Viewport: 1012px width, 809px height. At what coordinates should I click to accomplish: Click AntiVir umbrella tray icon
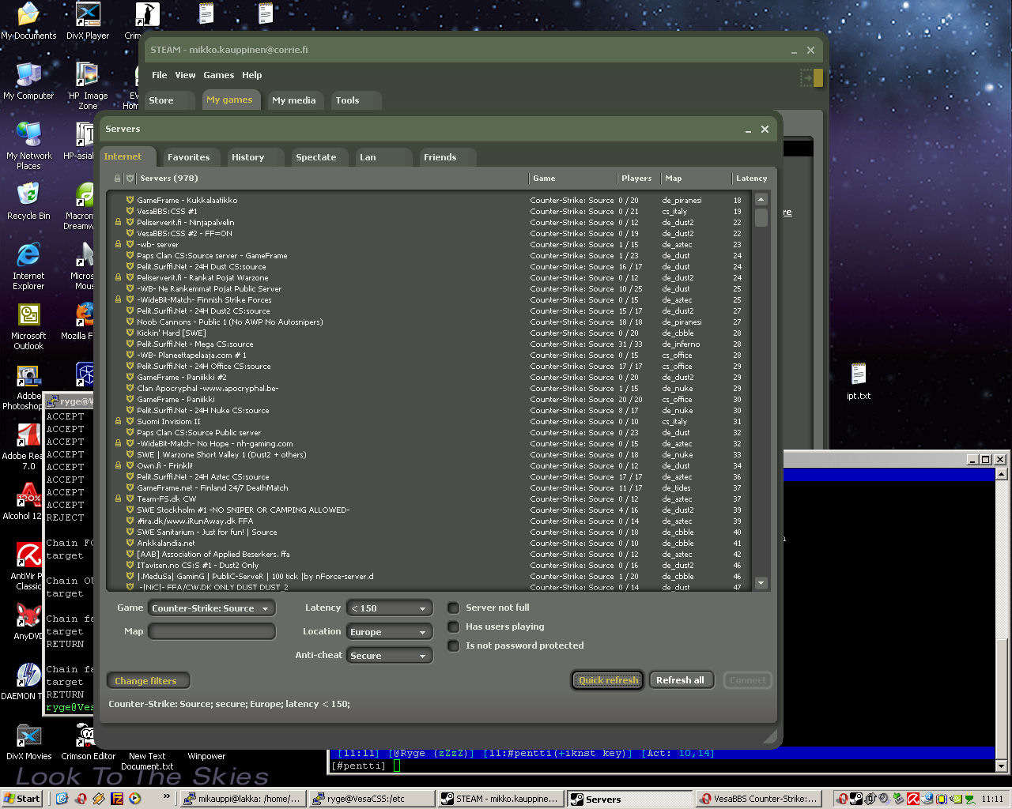(912, 799)
